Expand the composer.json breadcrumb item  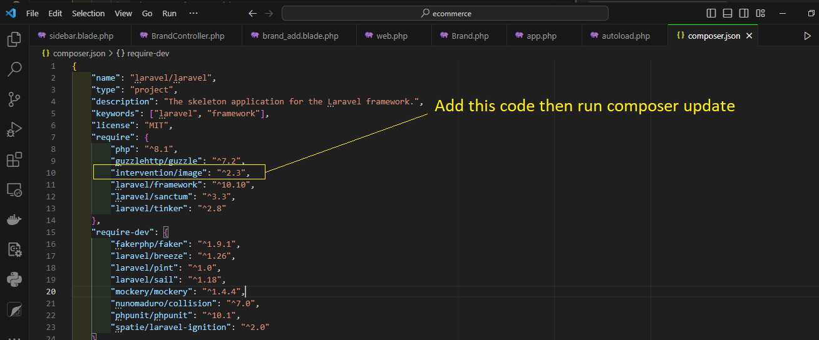(x=73, y=54)
